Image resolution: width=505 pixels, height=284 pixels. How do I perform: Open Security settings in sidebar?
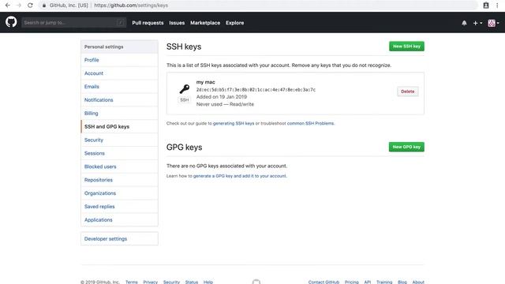click(119, 140)
